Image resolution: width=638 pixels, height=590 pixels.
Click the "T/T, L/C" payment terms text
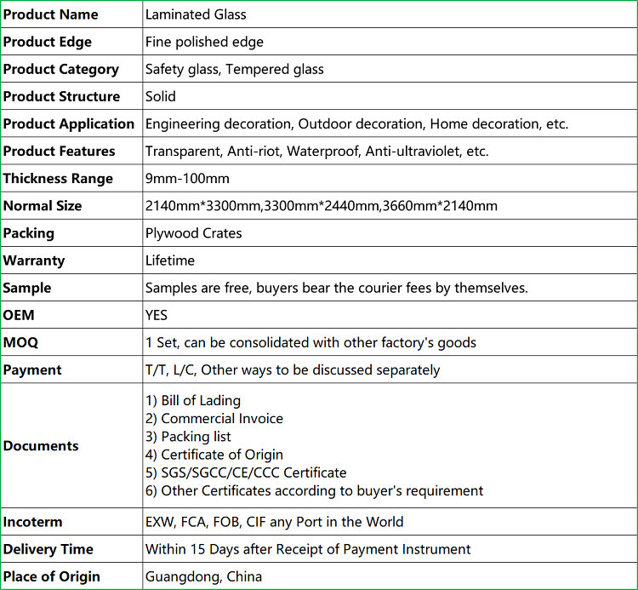coord(293,369)
